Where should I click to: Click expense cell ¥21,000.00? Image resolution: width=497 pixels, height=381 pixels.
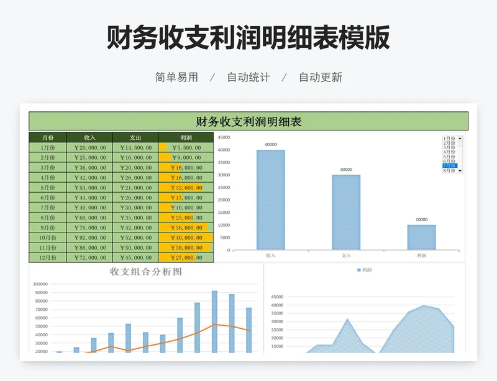(x=135, y=188)
